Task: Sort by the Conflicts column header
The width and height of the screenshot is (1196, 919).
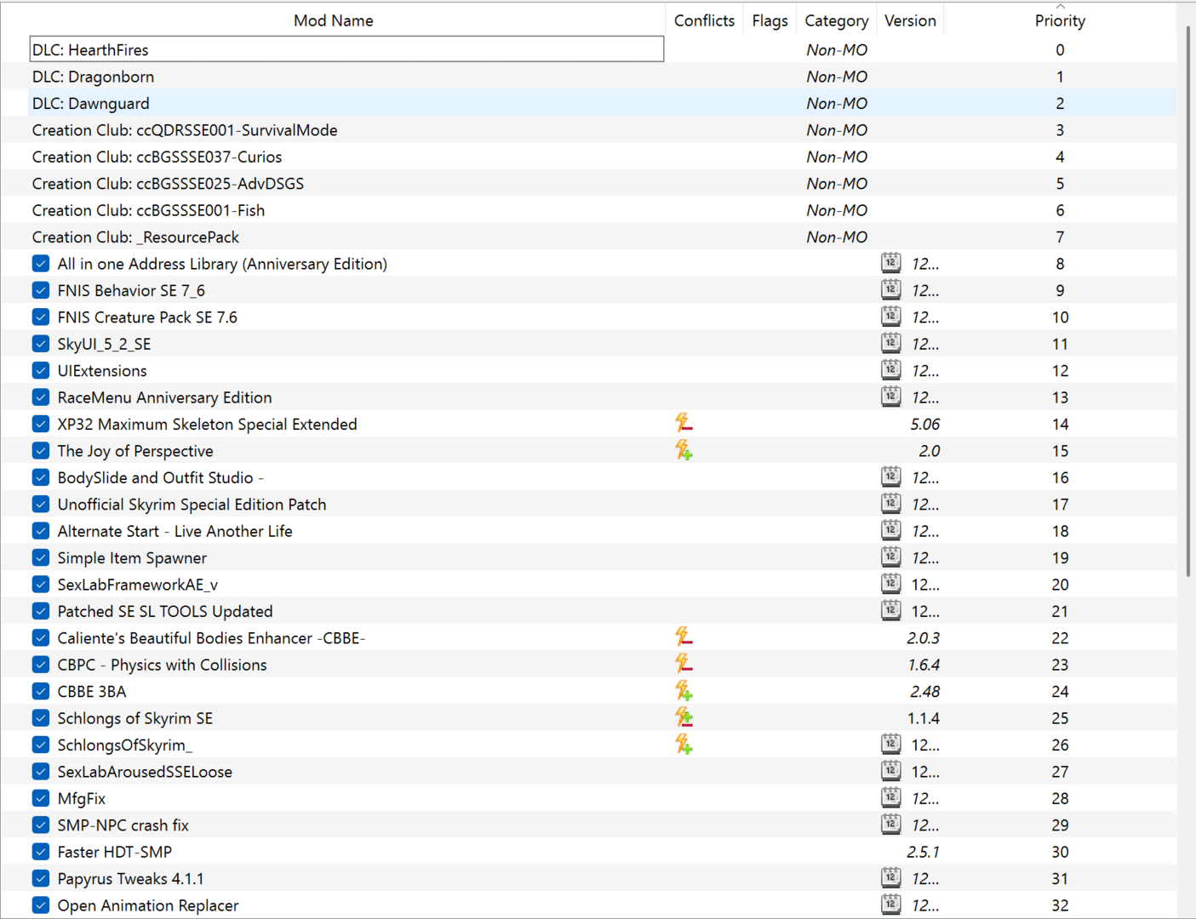Action: pos(704,20)
